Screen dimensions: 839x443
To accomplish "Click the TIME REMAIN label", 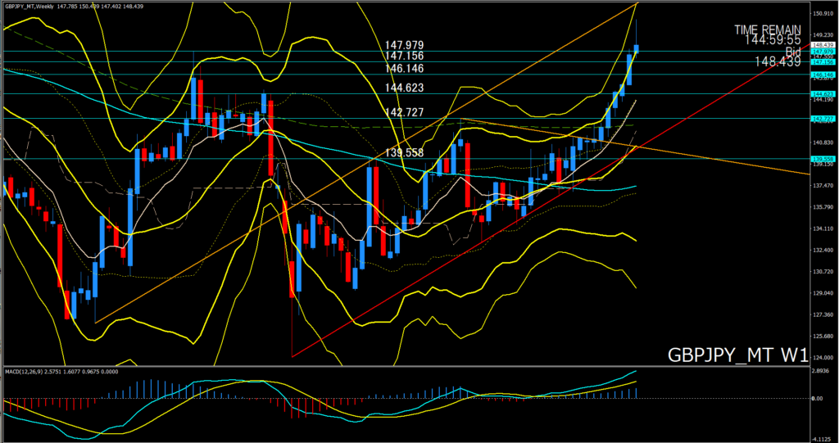I will (x=767, y=30).
